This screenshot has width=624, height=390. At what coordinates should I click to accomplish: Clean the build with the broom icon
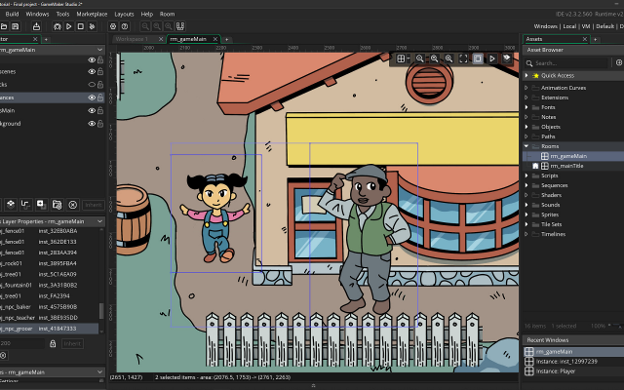[x=93, y=26]
